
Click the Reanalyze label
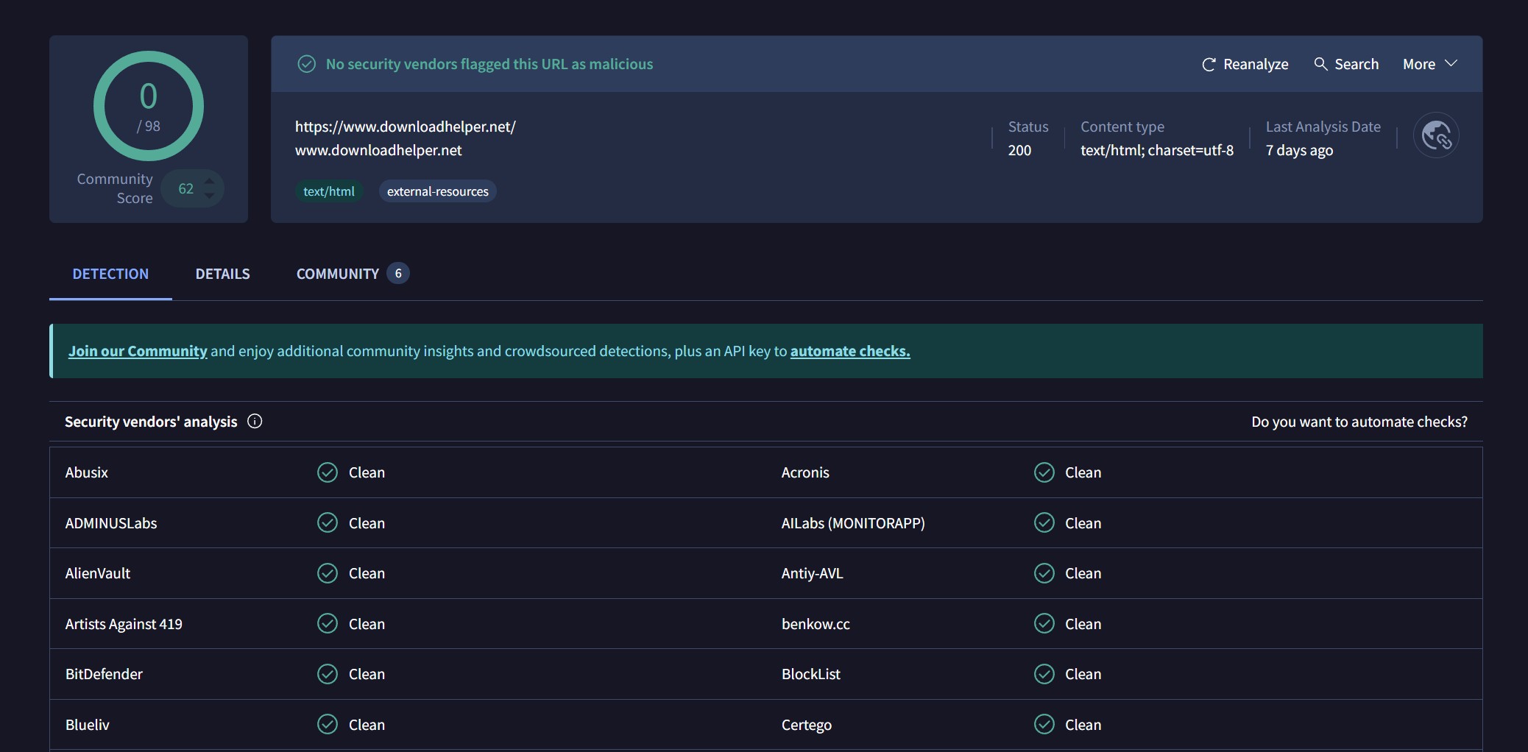1256,64
